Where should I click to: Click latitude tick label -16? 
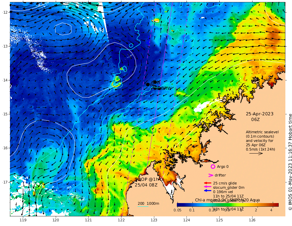pos(5,148)
